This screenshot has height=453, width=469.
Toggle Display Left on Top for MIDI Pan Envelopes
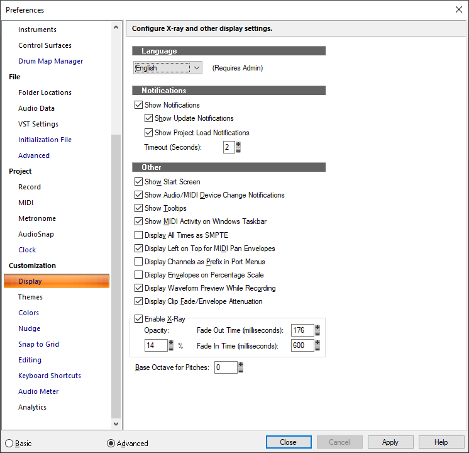[x=138, y=249]
